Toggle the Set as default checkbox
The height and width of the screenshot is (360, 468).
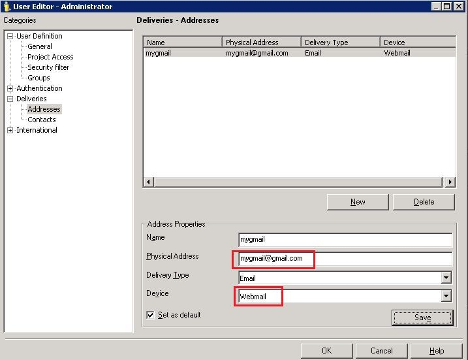(150, 315)
